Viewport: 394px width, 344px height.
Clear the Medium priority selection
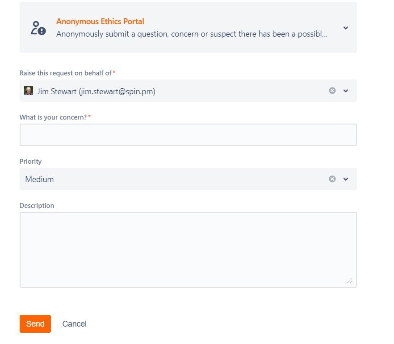pos(332,179)
